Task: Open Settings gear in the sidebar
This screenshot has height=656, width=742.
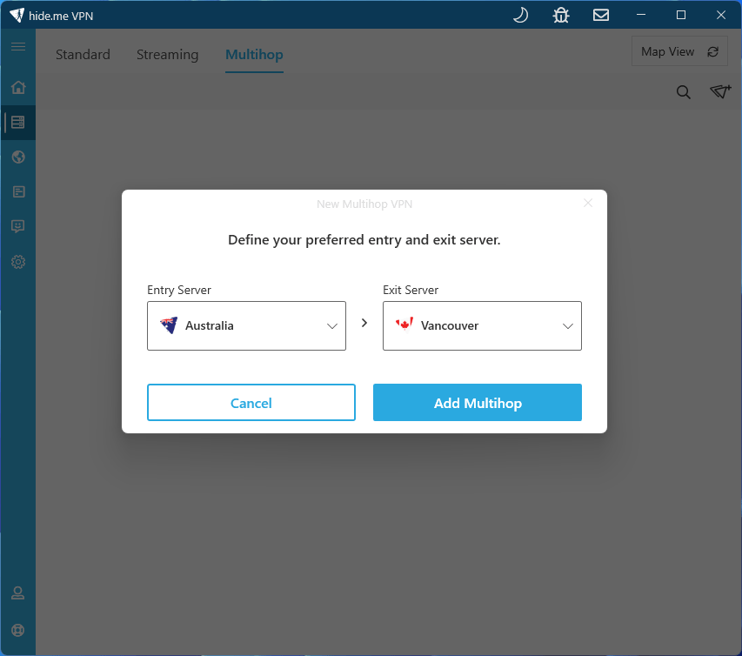Action: click(x=18, y=262)
